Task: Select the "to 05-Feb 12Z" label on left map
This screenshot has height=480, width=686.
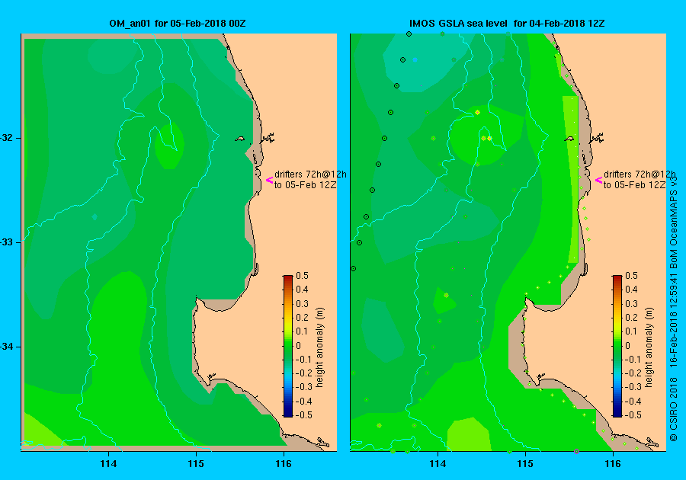Action: [x=306, y=185]
